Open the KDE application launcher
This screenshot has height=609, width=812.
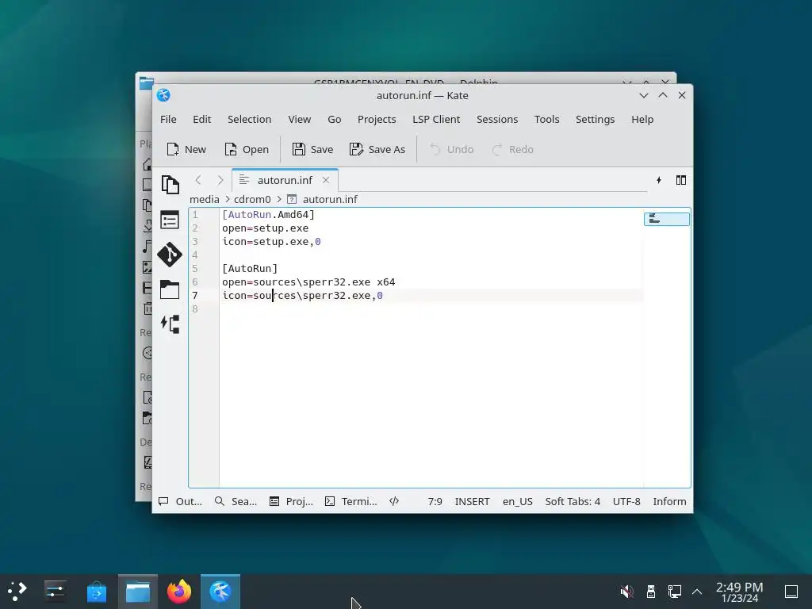pos(17,591)
